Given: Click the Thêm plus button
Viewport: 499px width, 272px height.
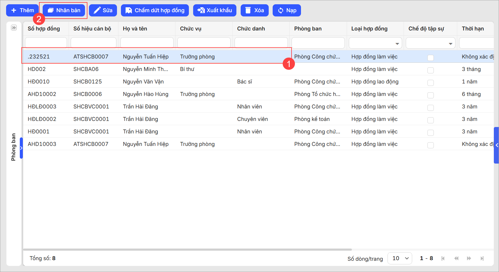Looking at the screenshot, I should click(22, 10).
